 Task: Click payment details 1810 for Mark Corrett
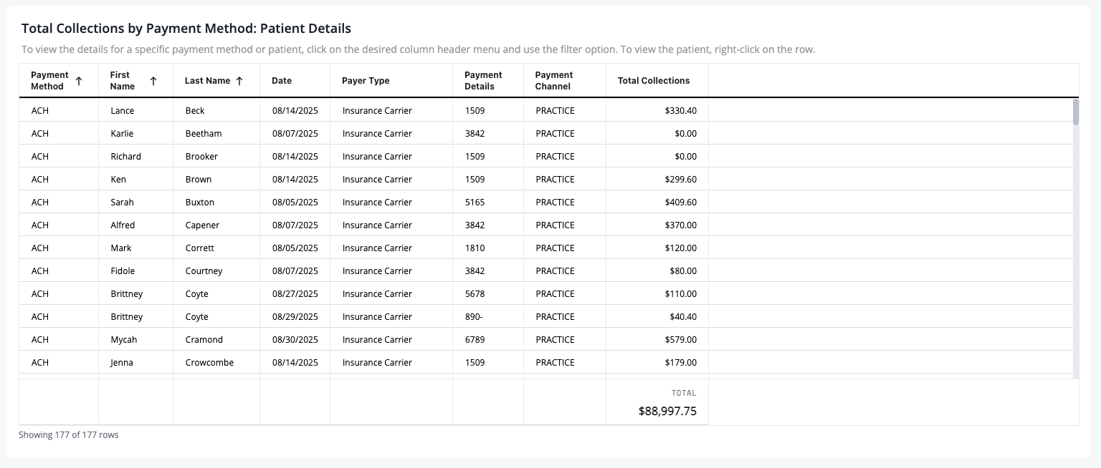(x=475, y=248)
